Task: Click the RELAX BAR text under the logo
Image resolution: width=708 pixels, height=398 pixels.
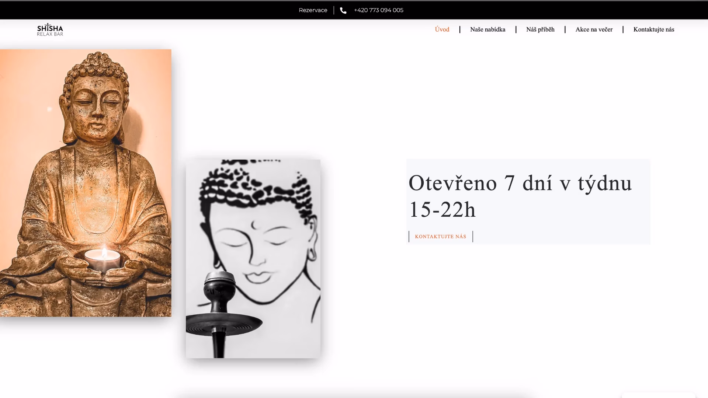Action: click(x=49, y=34)
